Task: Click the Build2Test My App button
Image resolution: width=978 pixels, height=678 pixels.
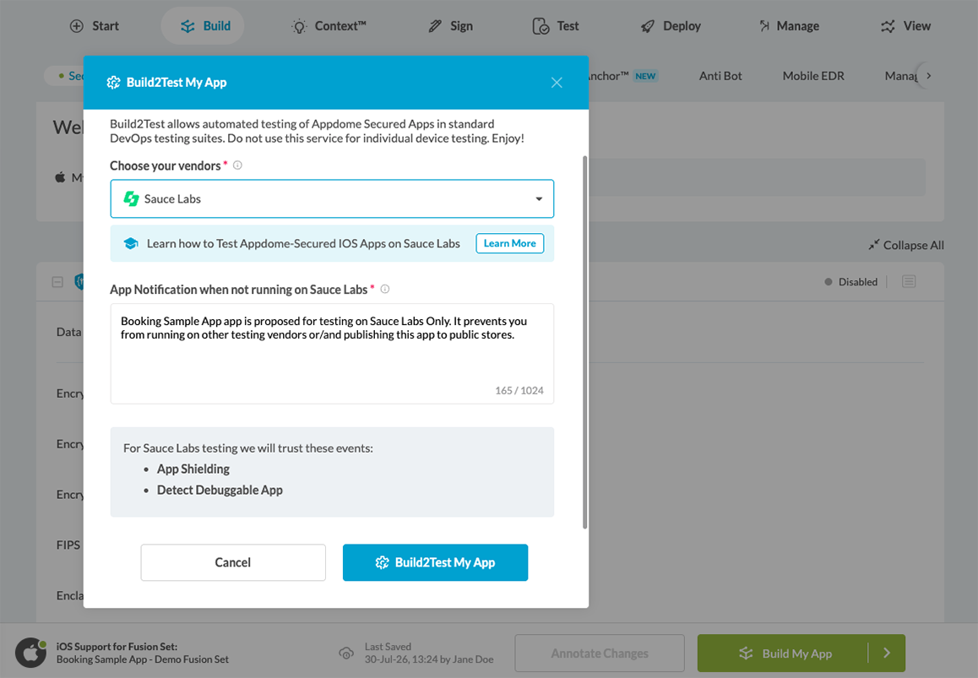Action: [x=435, y=562]
